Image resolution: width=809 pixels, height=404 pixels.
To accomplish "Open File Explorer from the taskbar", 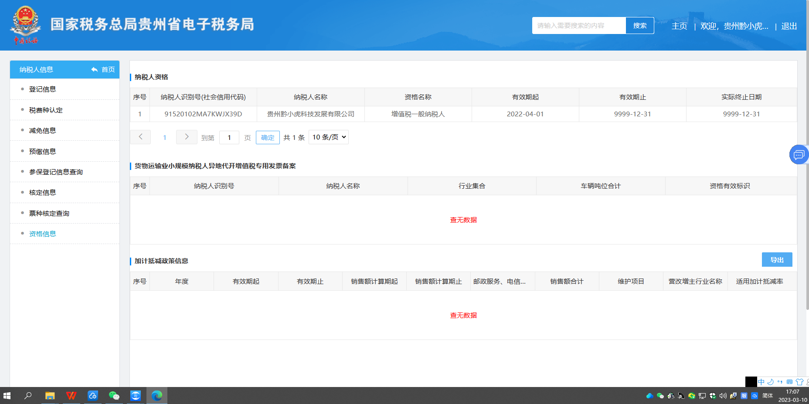I will 50,395.
